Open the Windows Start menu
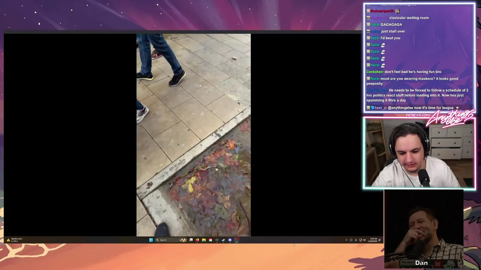481x270 pixels. pyautogui.click(x=151, y=240)
